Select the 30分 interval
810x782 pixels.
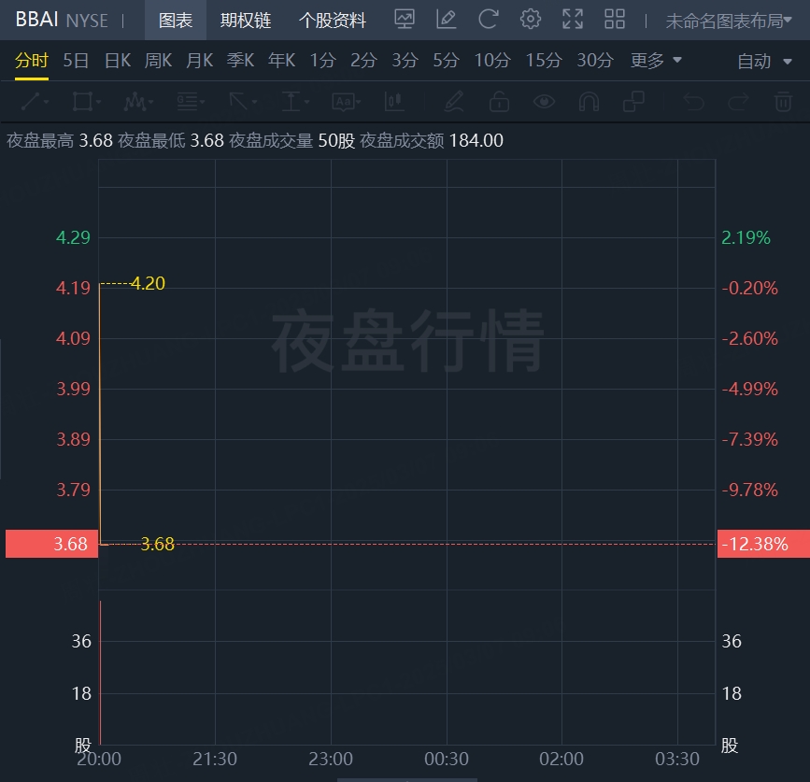click(595, 61)
